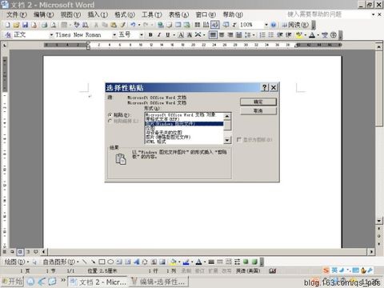This screenshot has height=288, width=384.
Task: Click the Save floppy disk icon
Action: point(25,25)
